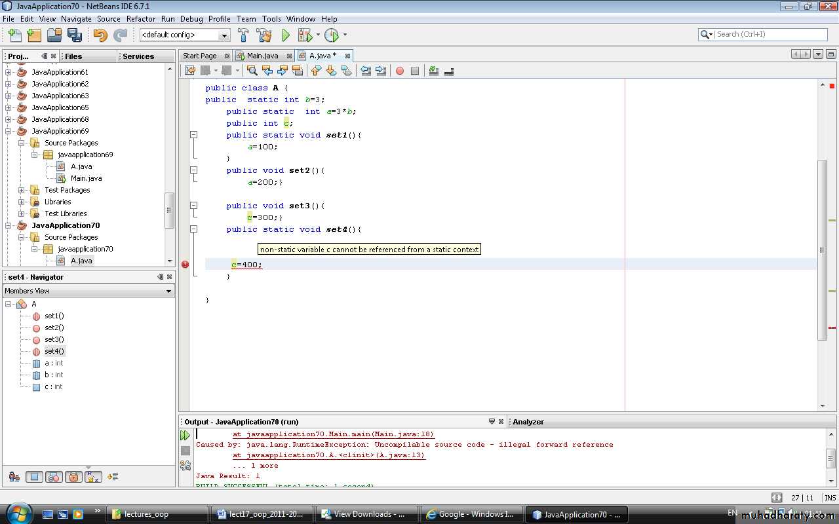Open the default config dropdown
The image size is (839, 524).
[x=185, y=35]
